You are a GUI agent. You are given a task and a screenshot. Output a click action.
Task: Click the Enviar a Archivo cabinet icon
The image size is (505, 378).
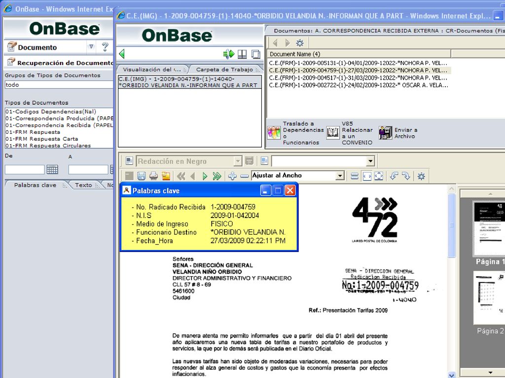click(x=386, y=133)
